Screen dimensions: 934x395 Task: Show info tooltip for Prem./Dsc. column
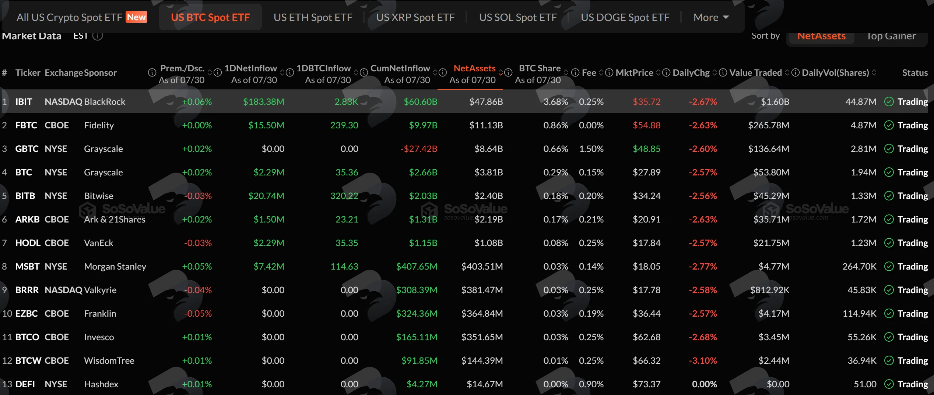pos(152,72)
